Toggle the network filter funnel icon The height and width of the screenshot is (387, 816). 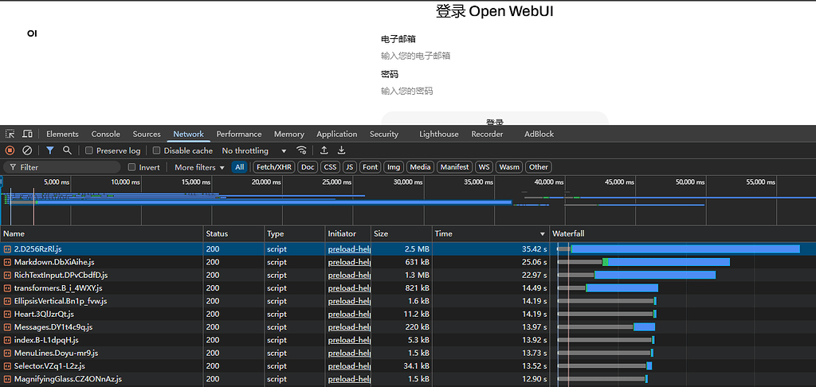50,150
